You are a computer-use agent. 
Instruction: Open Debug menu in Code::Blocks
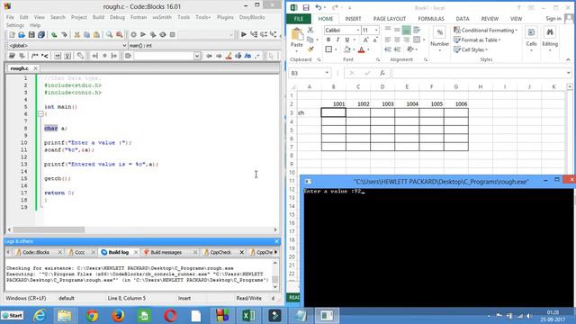(x=117, y=17)
